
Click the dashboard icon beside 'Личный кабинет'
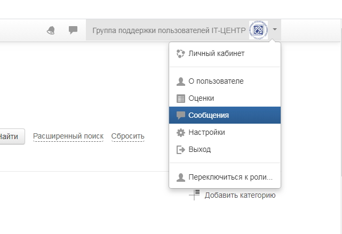(180, 54)
